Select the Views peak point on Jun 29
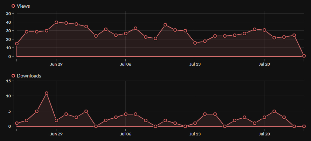This screenshot has width=311, height=141. pos(56,22)
